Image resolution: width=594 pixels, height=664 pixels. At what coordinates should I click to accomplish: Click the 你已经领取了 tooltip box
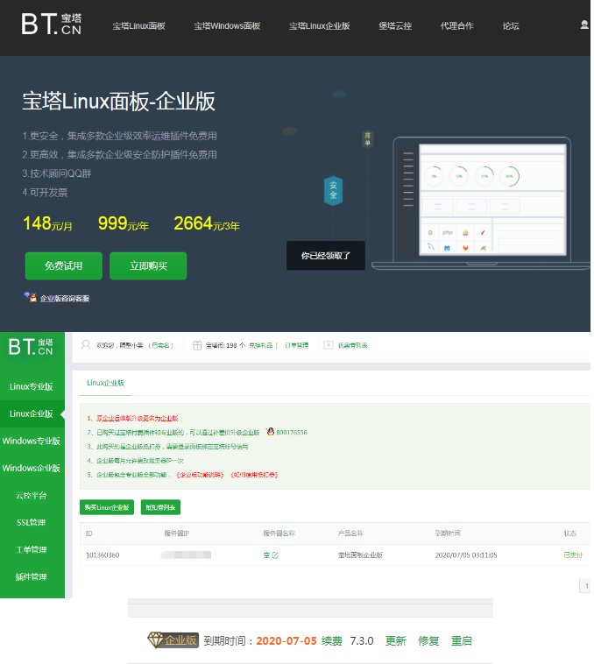[x=326, y=256]
